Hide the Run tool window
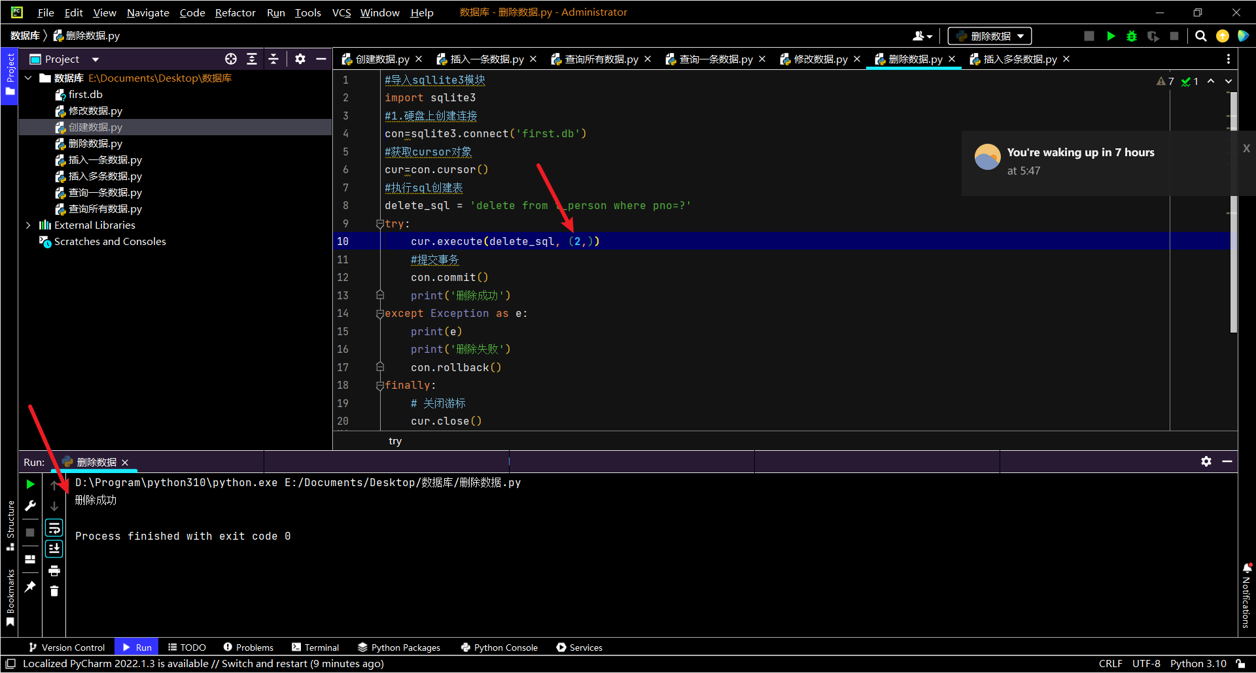Image resolution: width=1256 pixels, height=673 pixels. pyautogui.click(x=1227, y=461)
